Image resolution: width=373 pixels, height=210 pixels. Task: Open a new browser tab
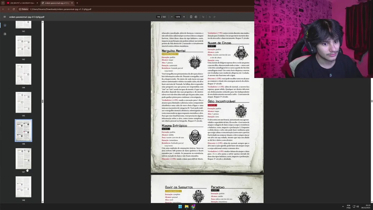tap(77, 3)
